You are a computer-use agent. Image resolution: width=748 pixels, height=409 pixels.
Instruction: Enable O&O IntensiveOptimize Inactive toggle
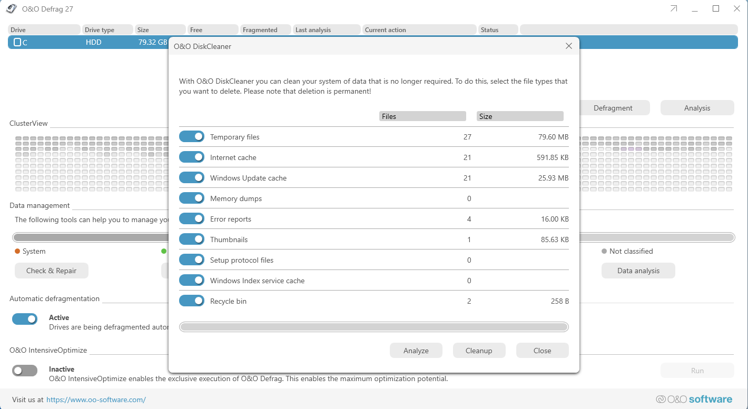pyautogui.click(x=25, y=371)
